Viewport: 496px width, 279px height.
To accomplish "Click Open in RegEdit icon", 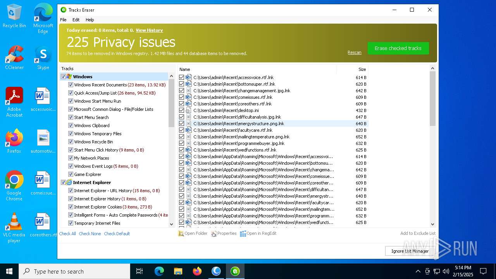I will click(243, 234).
